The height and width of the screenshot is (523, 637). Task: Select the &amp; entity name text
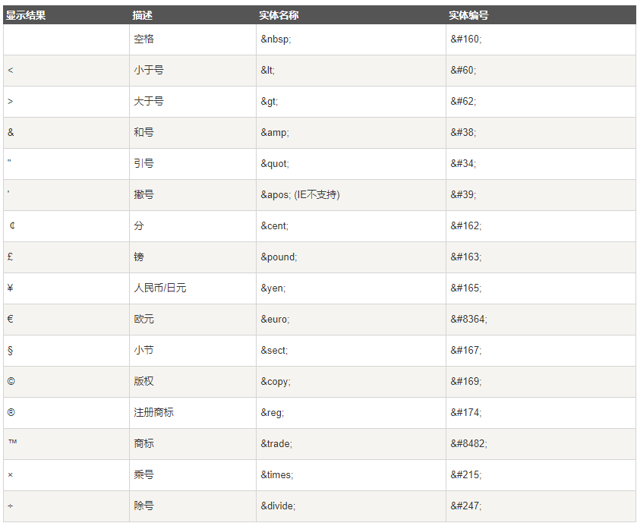click(275, 132)
